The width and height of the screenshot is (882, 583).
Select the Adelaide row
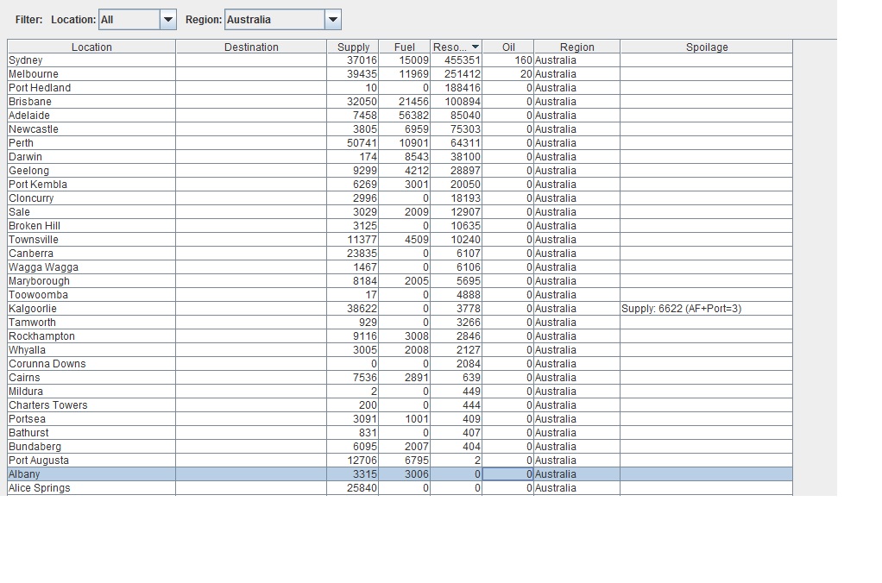pos(400,116)
